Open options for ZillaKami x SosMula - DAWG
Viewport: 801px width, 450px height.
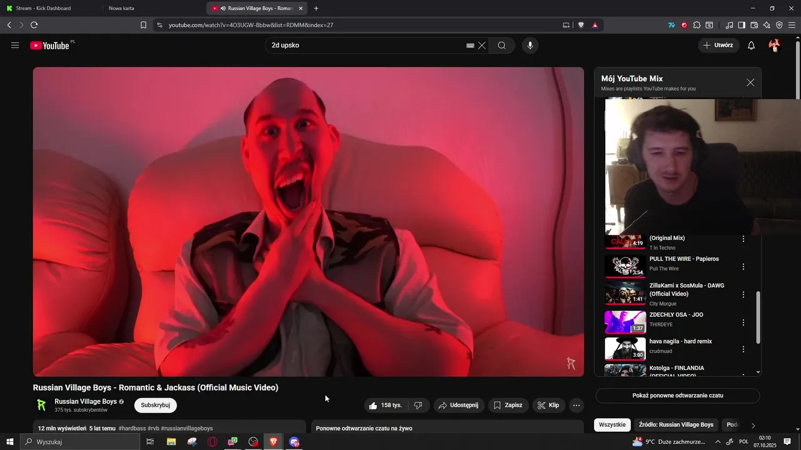(743, 294)
